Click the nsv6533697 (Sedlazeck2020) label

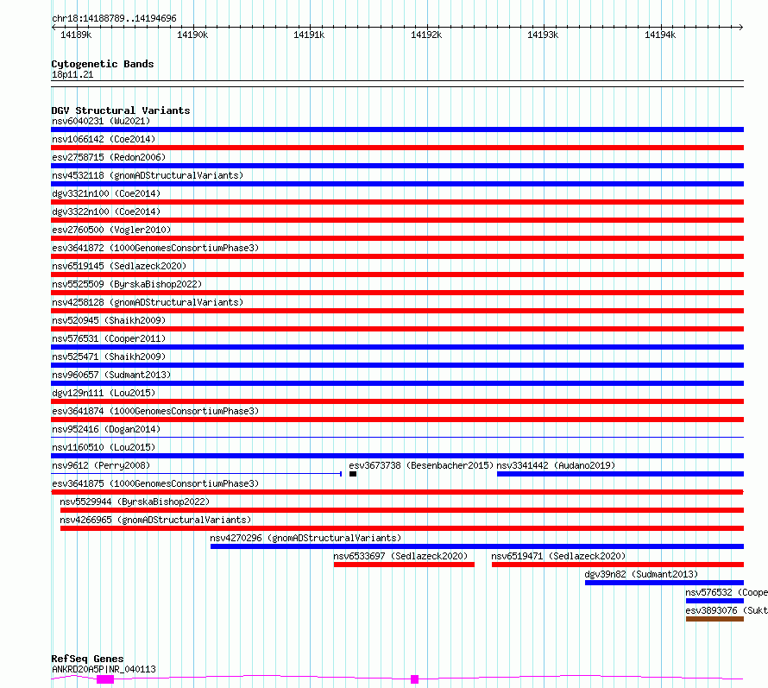[x=400, y=556]
